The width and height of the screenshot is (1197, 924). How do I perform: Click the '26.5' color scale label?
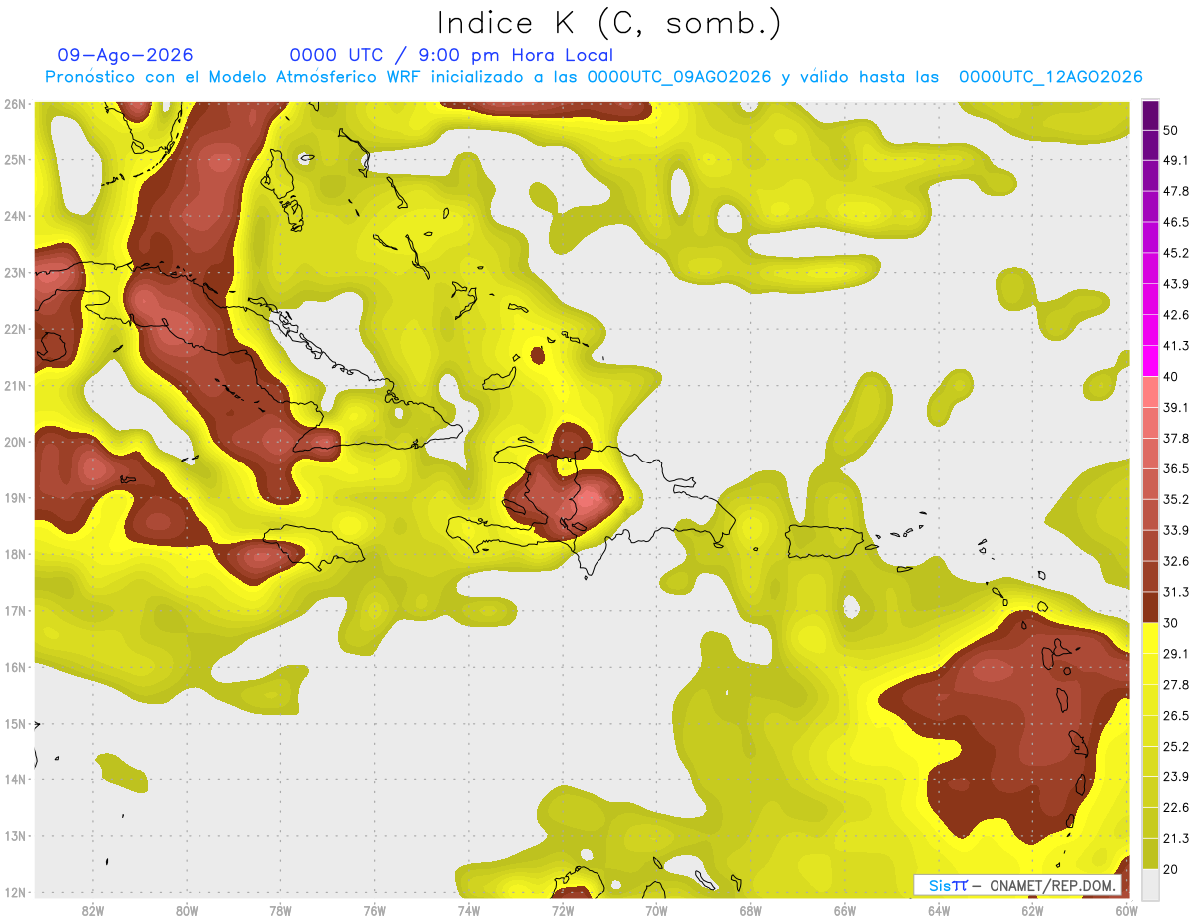click(x=1176, y=716)
